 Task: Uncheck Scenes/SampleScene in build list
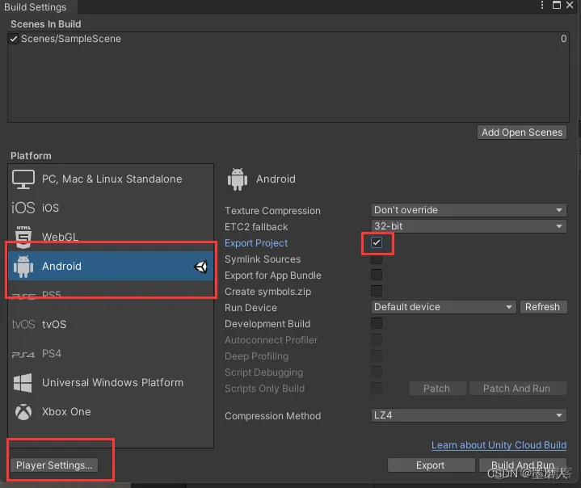pyautogui.click(x=14, y=39)
